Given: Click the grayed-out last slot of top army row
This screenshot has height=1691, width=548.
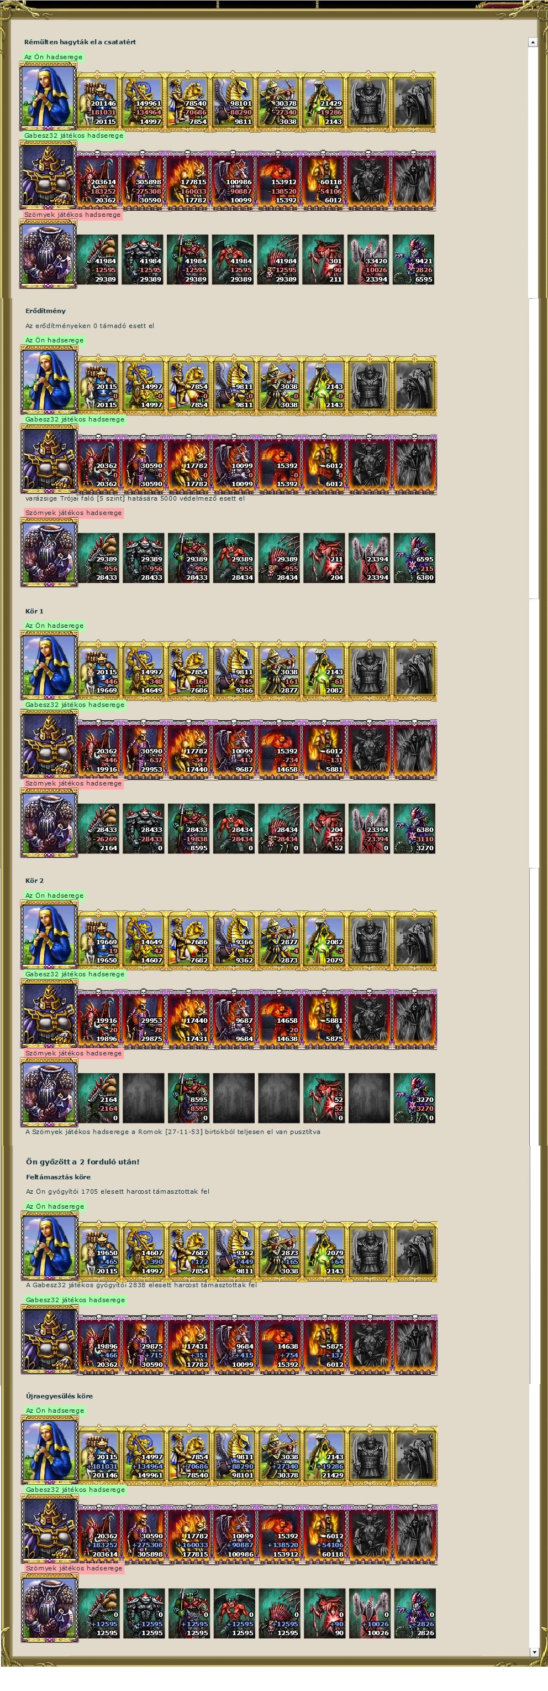Looking at the screenshot, I should pyautogui.click(x=414, y=102).
